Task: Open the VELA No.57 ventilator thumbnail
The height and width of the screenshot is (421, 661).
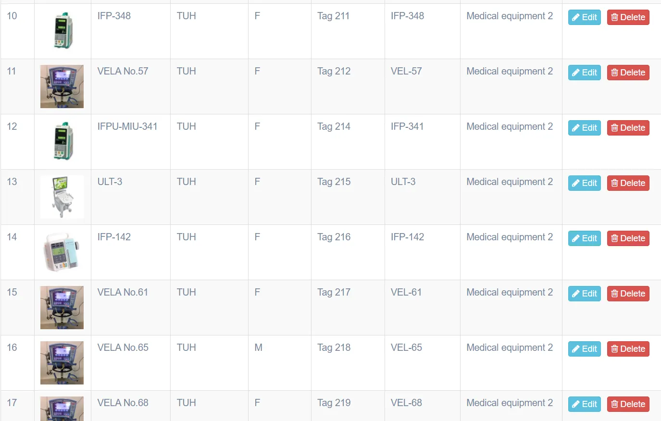Action: coord(62,87)
